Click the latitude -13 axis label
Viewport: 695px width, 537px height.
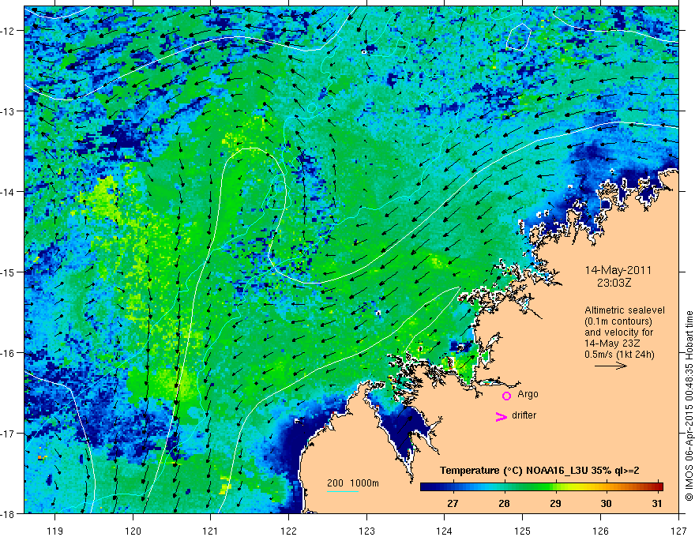8,111
